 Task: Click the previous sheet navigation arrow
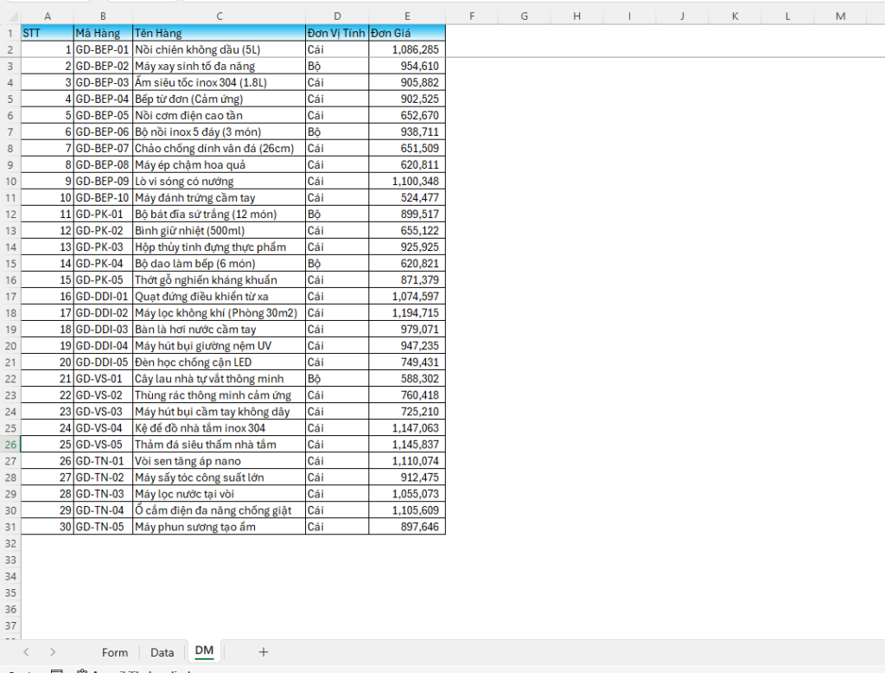click(27, 652)
